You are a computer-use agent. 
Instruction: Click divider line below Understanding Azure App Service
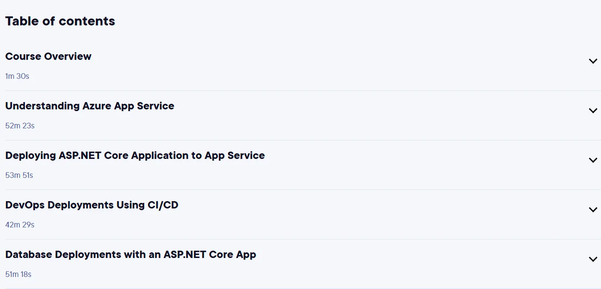tap(303, 140)
